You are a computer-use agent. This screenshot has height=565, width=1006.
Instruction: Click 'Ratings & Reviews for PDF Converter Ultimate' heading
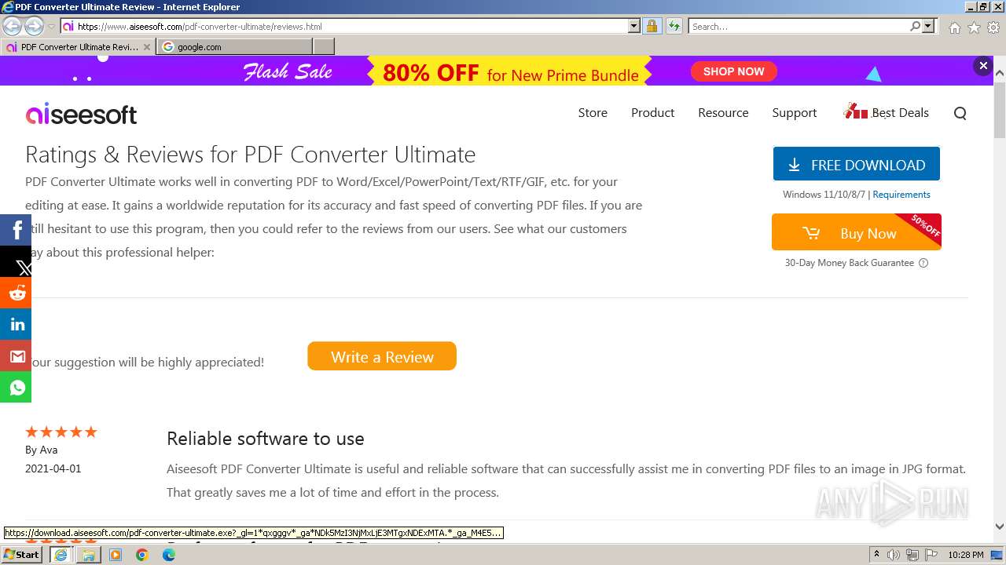(x=251, y=155)
